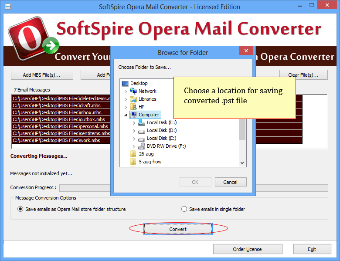Select the 5-aug-how folder label
The image size is (340, 261).
pyautogui.click(x=150, y=162)
